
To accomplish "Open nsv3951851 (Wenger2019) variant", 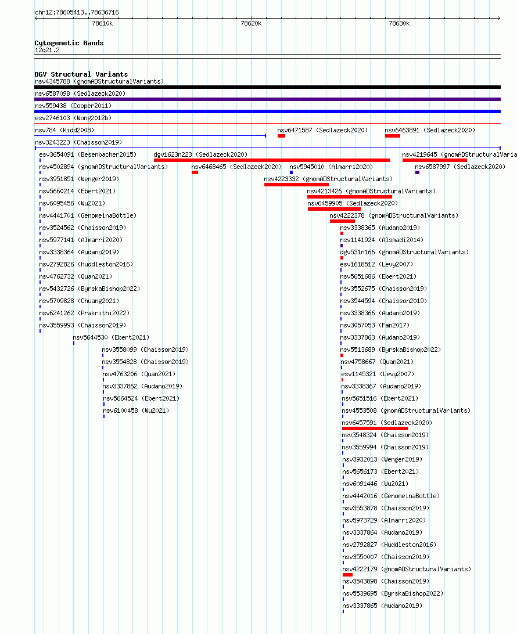I will (x=79, y=178).
